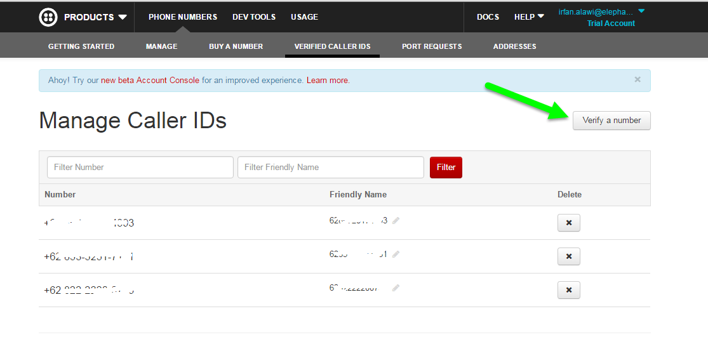708x337 pixels.
Task: Switch to ADDRESSES tab
Action: click(515, 46)
